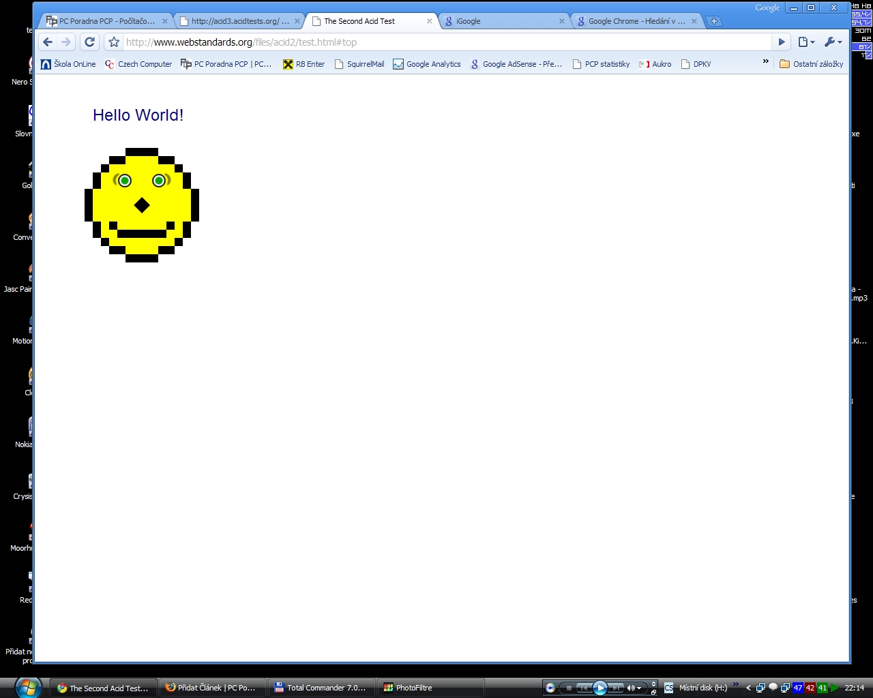Screen dimensions: 873x698
Task: Close the iGoogle tab
Action: coord(562,21)
